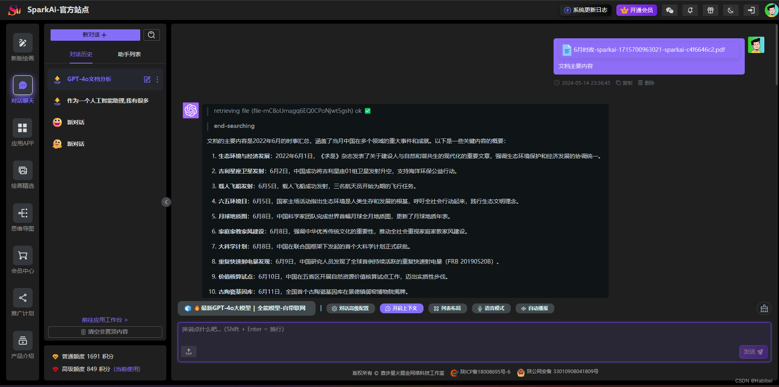The width and height of the screenshot is (779, 387).
Task: Open the 绘画精选 gallery icon
Action: click(22, 170)
